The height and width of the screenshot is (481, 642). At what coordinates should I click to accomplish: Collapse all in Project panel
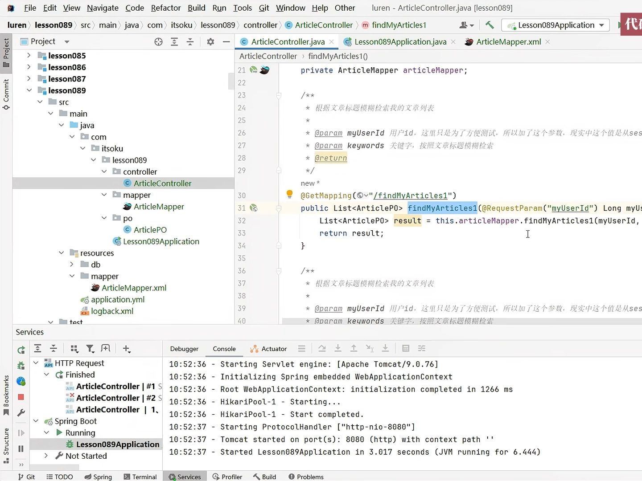coord(190,41)
